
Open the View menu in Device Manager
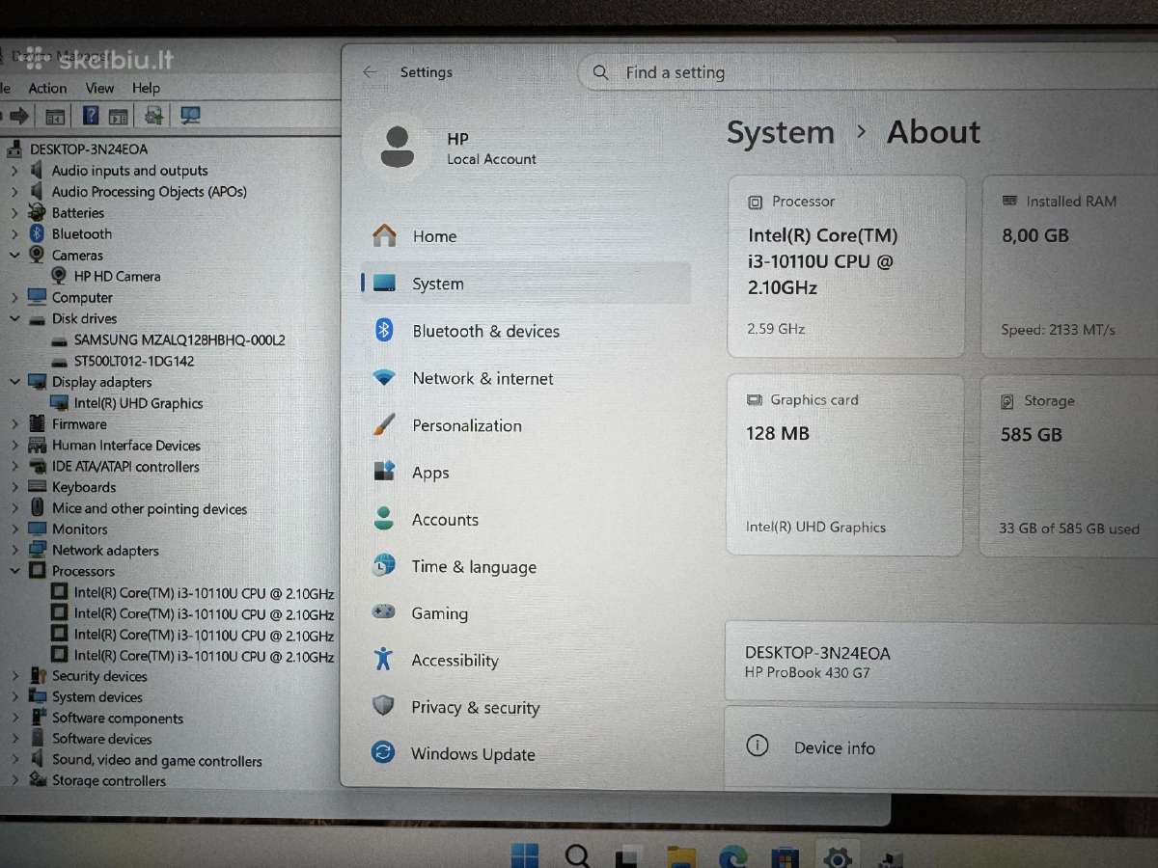99,88
